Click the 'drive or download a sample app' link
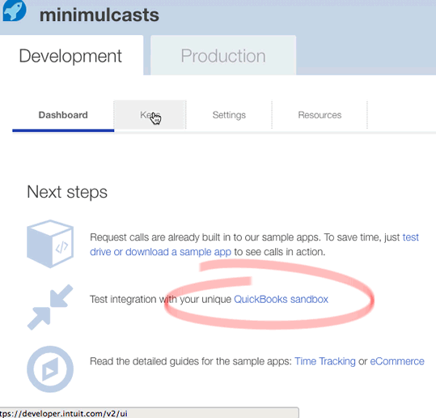 click(x=160, y=252)
